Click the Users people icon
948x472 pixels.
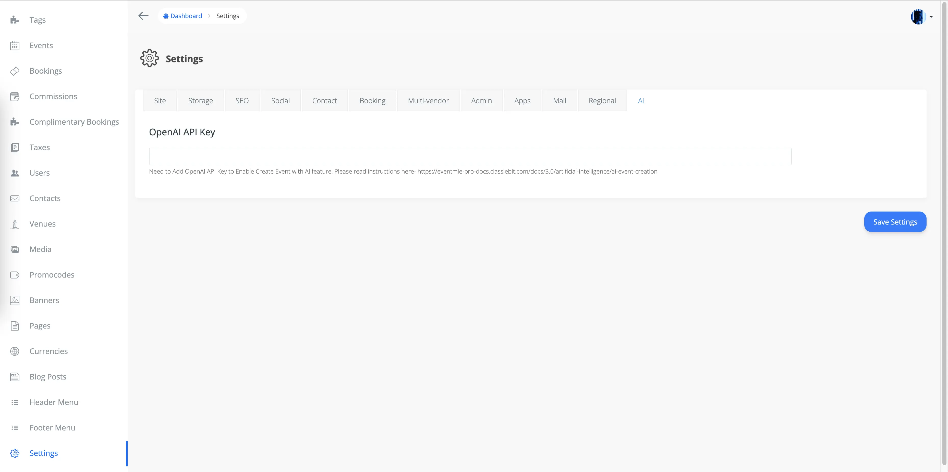click(15, 173)
